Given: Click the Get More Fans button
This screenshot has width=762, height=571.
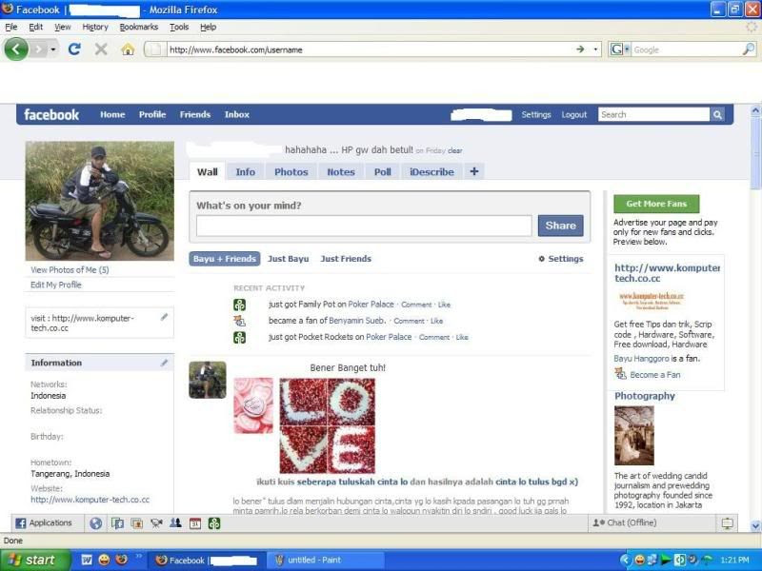Looking at the screenshot, I should click(656, 204).
